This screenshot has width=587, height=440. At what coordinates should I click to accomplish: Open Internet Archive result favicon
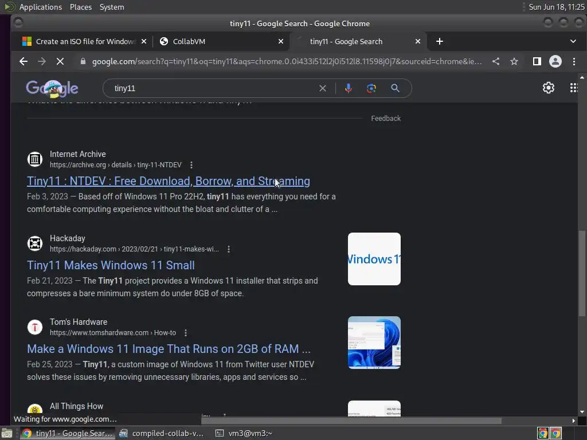pos(35,159)
